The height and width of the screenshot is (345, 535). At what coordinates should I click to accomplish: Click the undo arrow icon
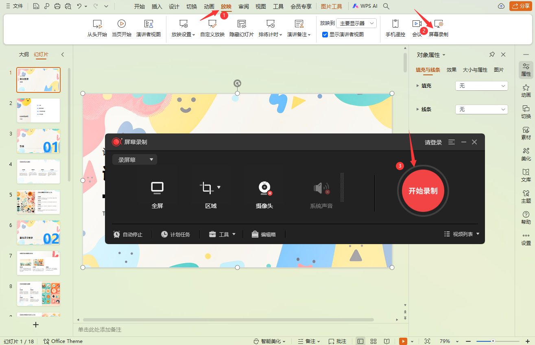click(x=79, y=6)
